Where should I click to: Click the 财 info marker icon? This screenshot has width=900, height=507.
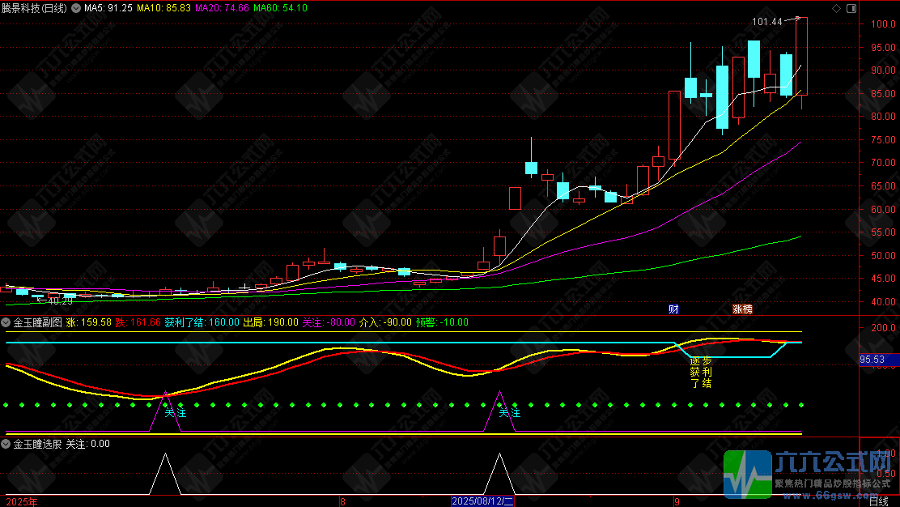[674, 309]
